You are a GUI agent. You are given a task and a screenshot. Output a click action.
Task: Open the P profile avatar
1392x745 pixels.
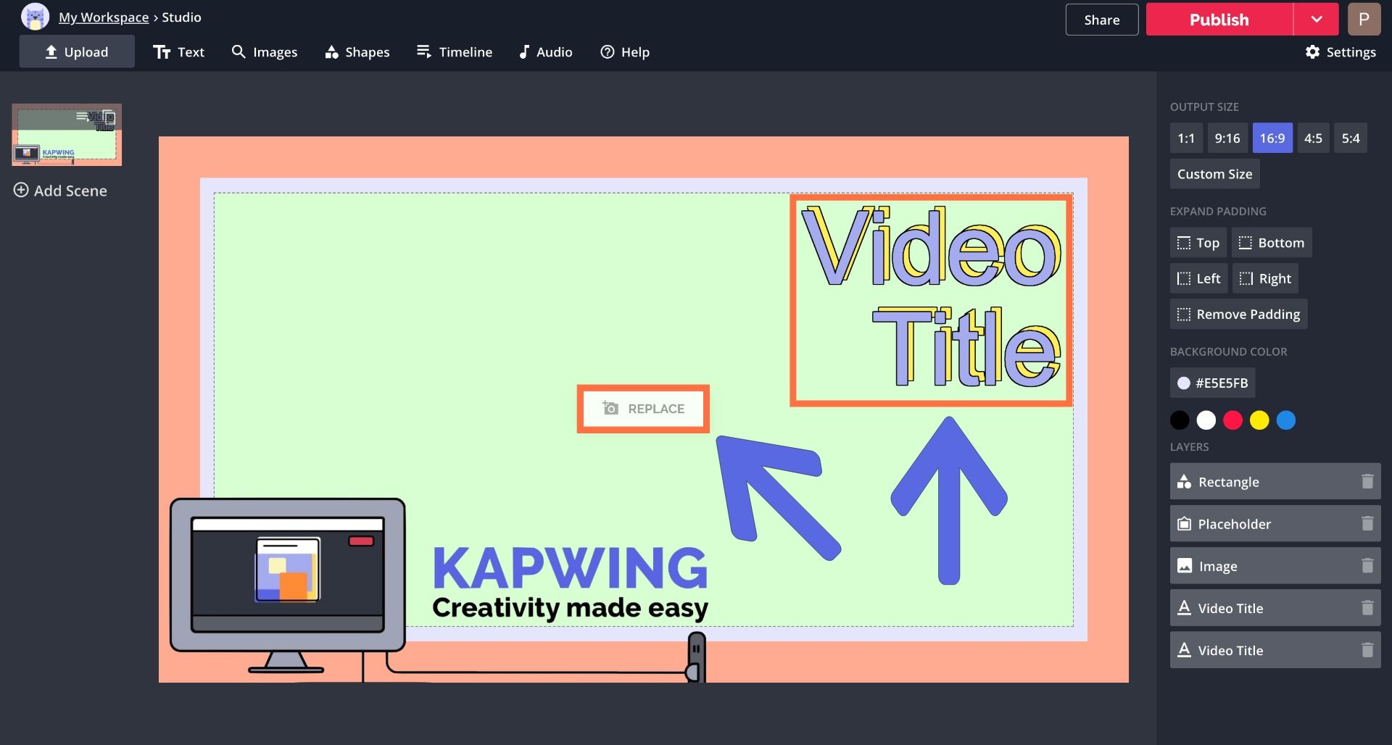[x=1364, y=20]
